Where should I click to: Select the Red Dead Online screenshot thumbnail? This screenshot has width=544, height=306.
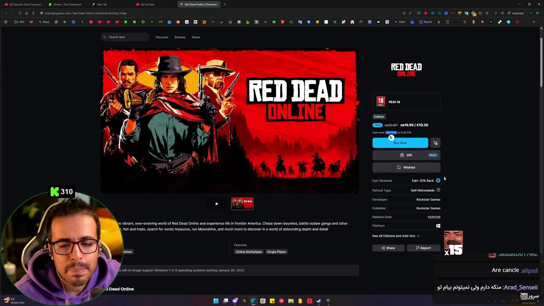(x=242, y=204)
